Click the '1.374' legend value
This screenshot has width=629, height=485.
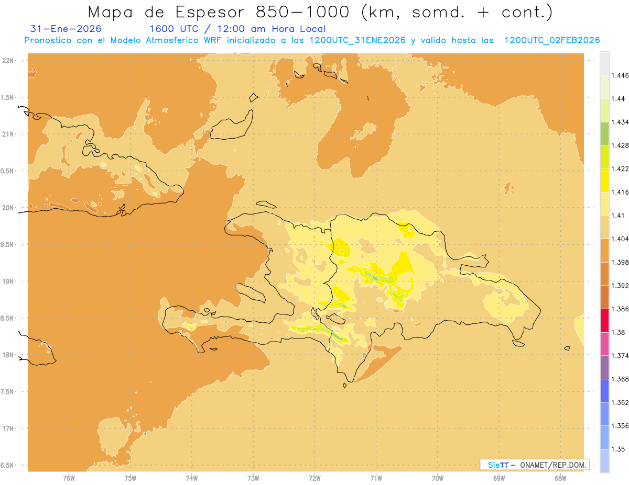(x=621, y=356)
